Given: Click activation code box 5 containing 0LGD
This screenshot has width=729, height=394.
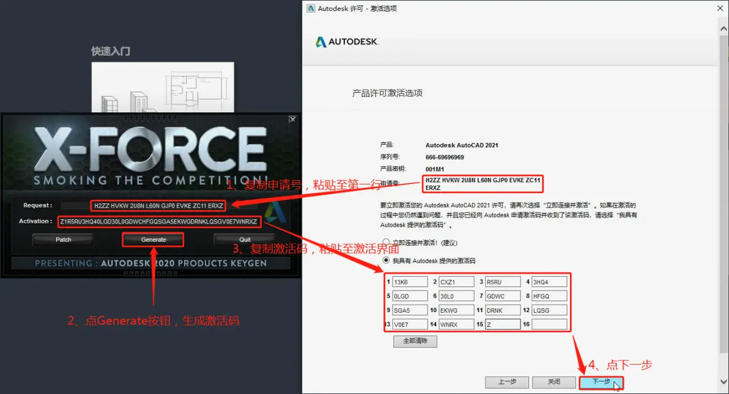Looking at the screenshot, I should pos(410,296).
